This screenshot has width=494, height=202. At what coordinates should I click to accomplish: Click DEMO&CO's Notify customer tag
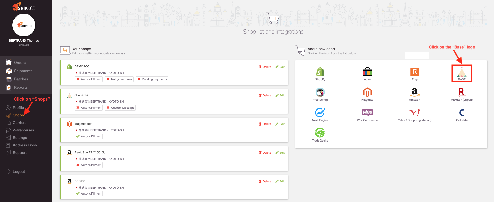[119, 79]
